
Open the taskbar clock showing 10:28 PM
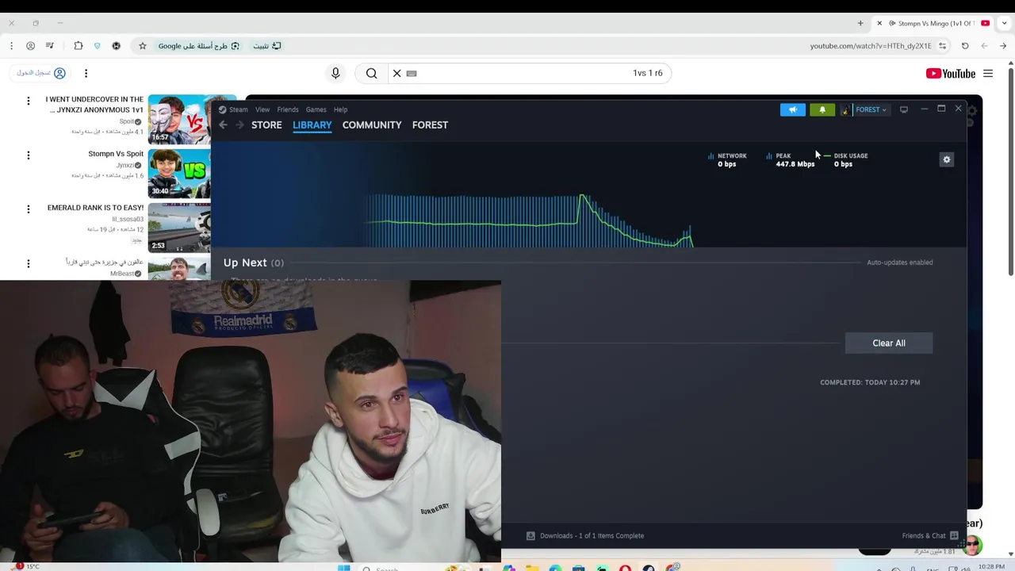[991, 566]
